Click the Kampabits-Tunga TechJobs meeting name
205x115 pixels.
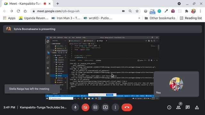point(43,107)
